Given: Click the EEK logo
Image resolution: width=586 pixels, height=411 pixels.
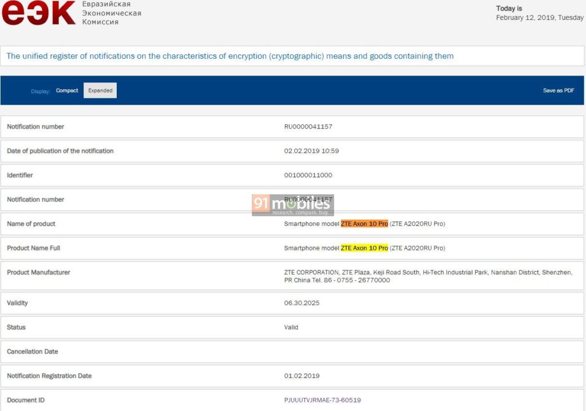Looking at the screenshot, I should tap(38, 13).
